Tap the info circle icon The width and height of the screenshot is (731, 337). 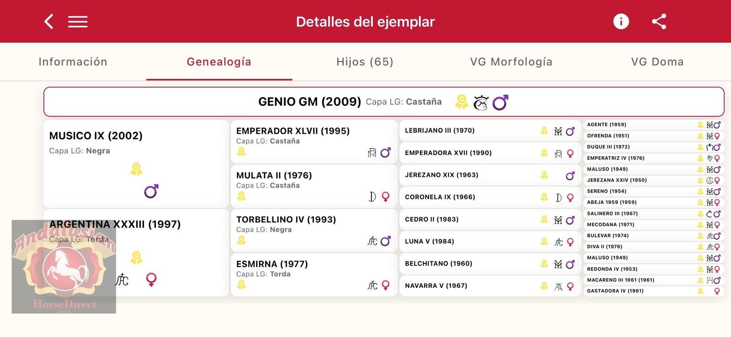621,21
